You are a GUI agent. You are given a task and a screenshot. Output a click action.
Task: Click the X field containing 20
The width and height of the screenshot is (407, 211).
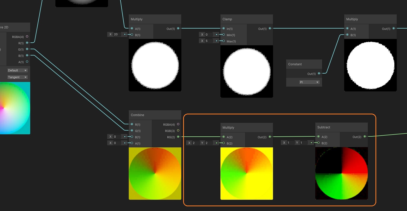point(117,34)
